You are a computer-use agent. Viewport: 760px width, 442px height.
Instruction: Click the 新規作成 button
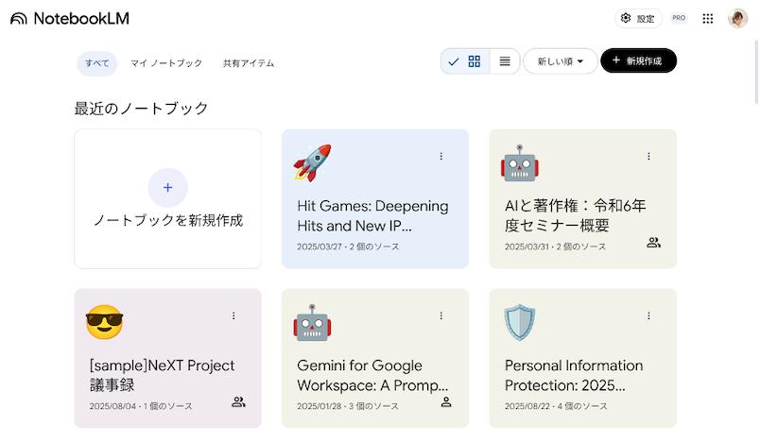click(638, 60)
